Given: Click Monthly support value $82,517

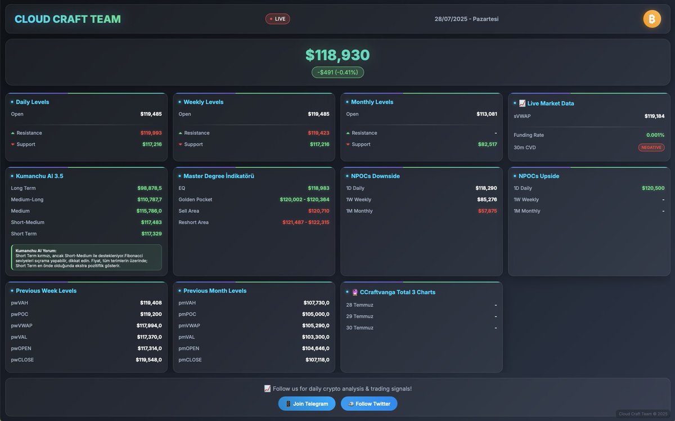Looking at the screenshot, I should click(488, 144).
